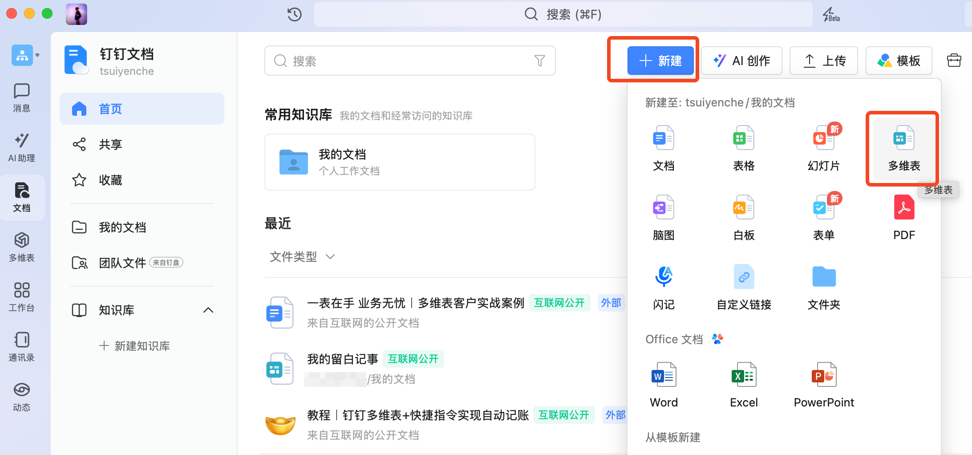Focus the 钉钉文档 search field
Screen dimensions: 972x455
click(409, 61)
